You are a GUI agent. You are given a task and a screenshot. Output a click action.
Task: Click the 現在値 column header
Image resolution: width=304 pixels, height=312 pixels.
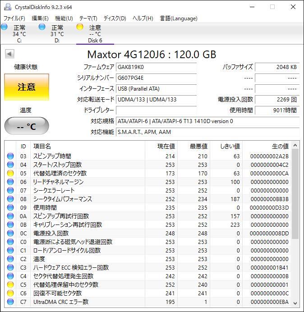click(161, 147)
